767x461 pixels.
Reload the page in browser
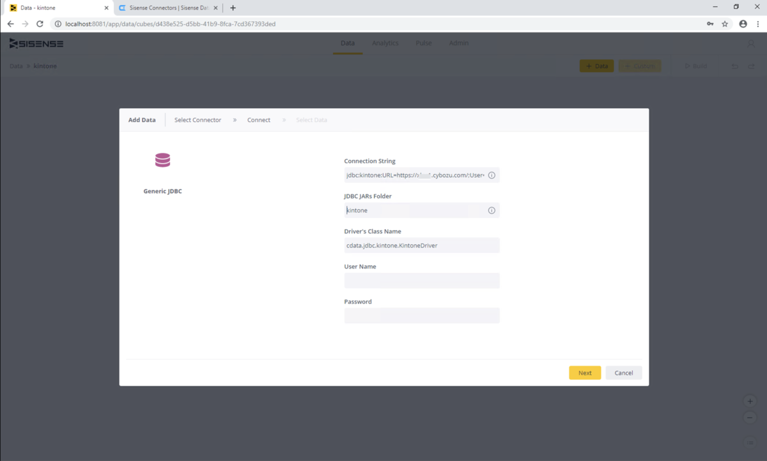[x=40, y=24]
